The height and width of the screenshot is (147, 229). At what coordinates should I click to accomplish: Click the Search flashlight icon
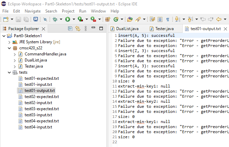coord(138,19)
